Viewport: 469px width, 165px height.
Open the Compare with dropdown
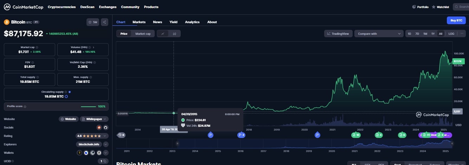[379, 34]
